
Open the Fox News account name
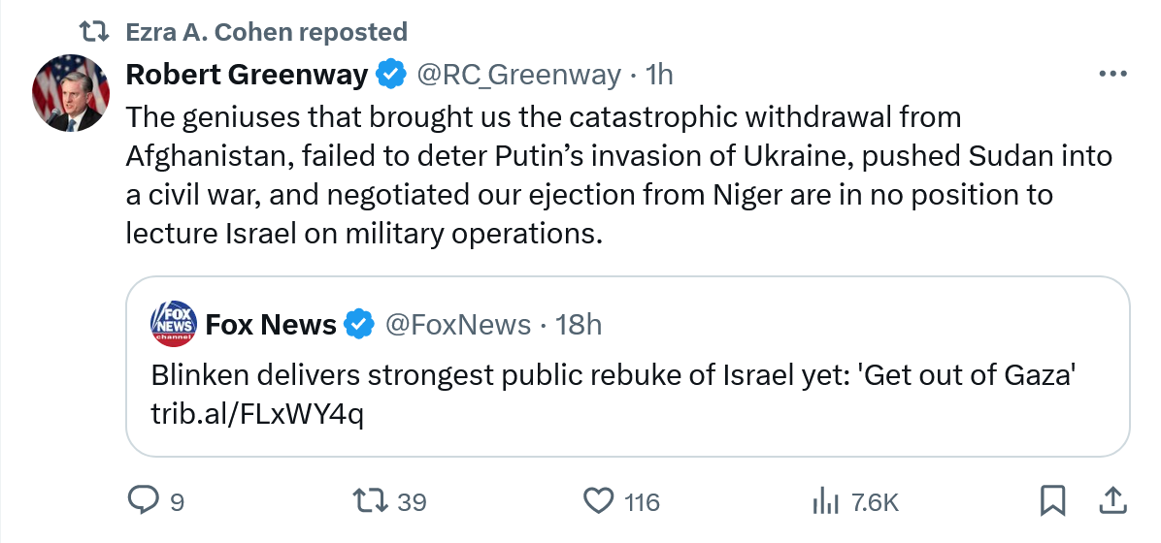[x=270, y=325]
